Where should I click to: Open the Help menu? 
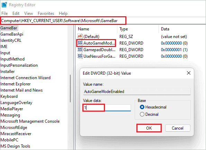pyautogui.click(x=63, y=13)
